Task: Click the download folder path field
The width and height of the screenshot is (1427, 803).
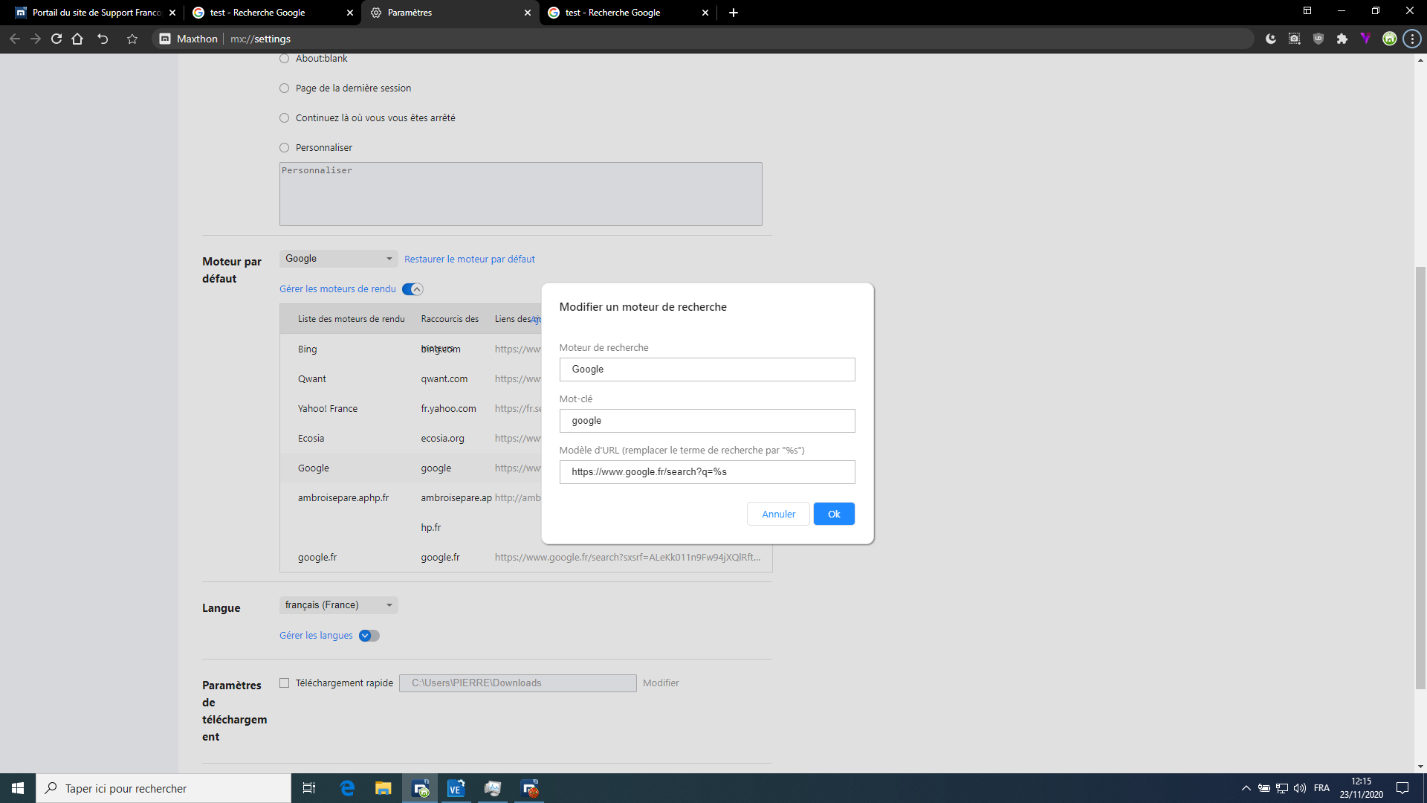Action: click(517, 683)
